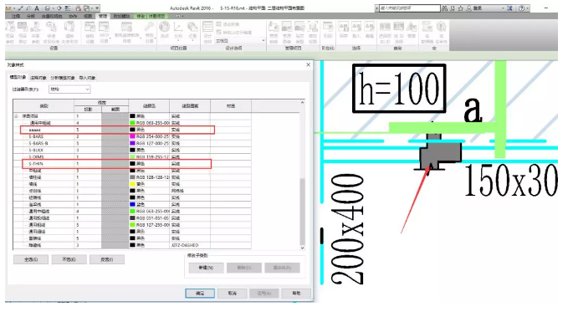Click the 反选(I) button
The image size is (568, 312).
tap(107, 259)
